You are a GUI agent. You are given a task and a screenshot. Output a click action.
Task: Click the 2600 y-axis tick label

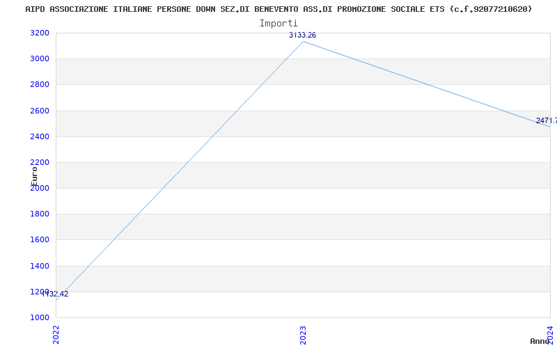click(40, 111)
